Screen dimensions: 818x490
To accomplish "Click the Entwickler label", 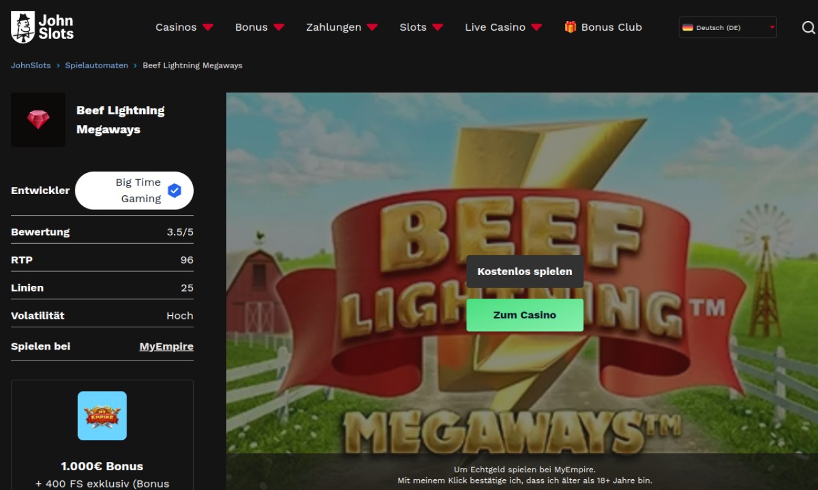I will click(40, 191).
